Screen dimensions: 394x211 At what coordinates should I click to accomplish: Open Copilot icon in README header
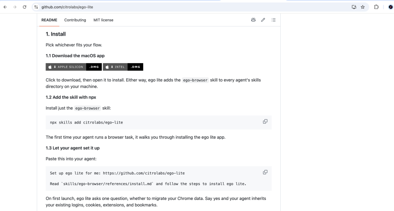(x=253, y=20)
